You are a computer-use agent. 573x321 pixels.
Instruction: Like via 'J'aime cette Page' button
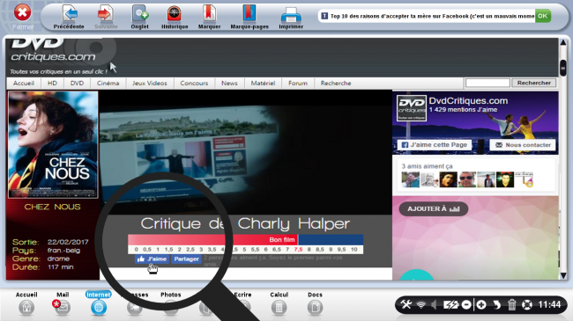click(x=435, y=145)
